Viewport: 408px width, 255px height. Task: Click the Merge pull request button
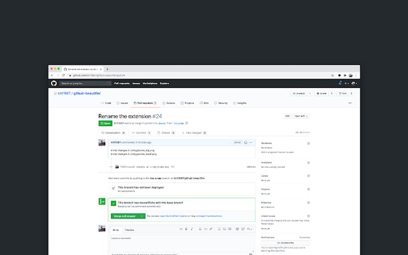[125, 216]
